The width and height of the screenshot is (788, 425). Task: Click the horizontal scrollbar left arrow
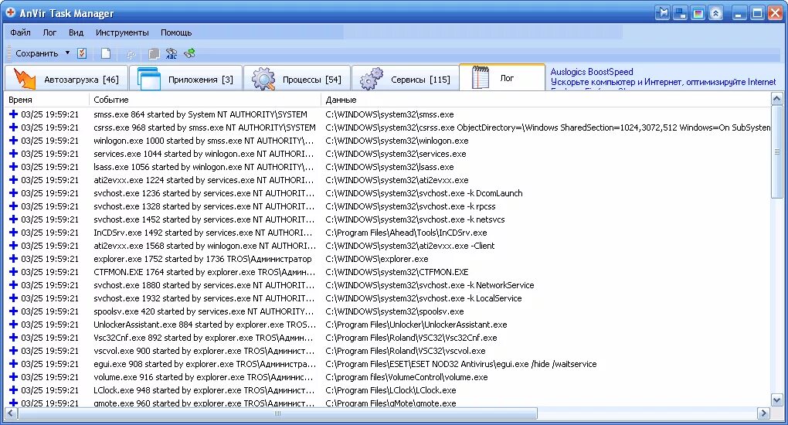(x=11, y=413)
